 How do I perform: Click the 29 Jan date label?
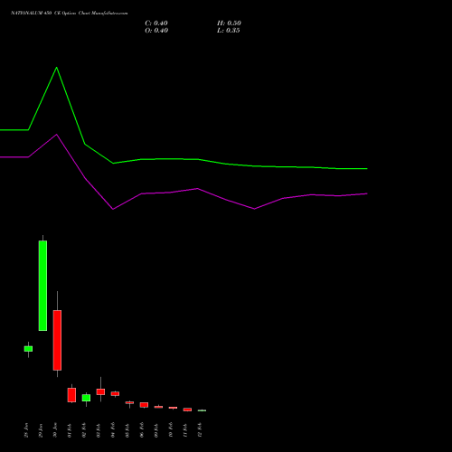pos(41,430)
